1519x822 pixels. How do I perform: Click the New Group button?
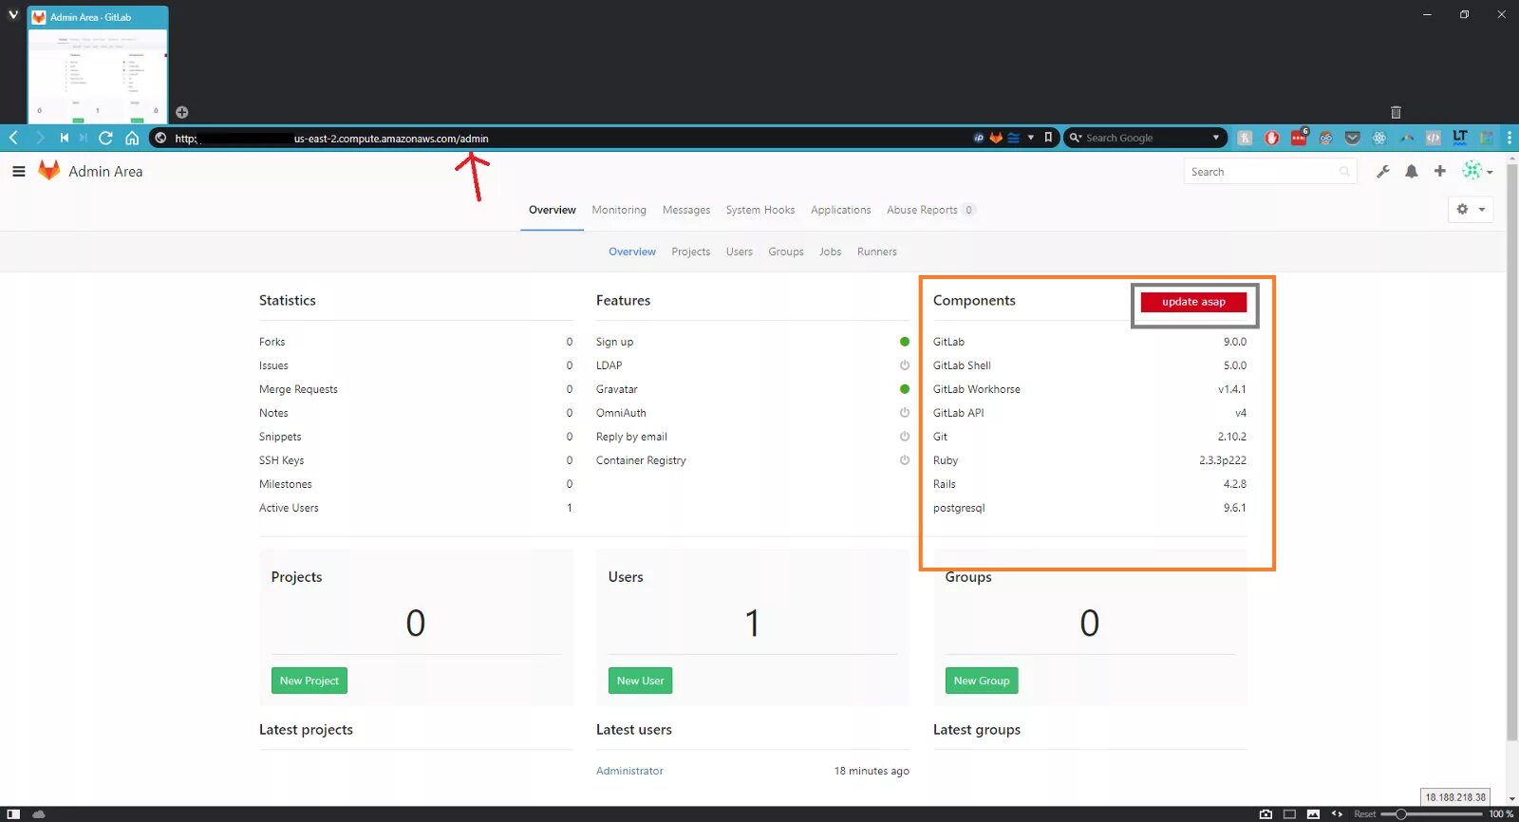click(982, 681)
